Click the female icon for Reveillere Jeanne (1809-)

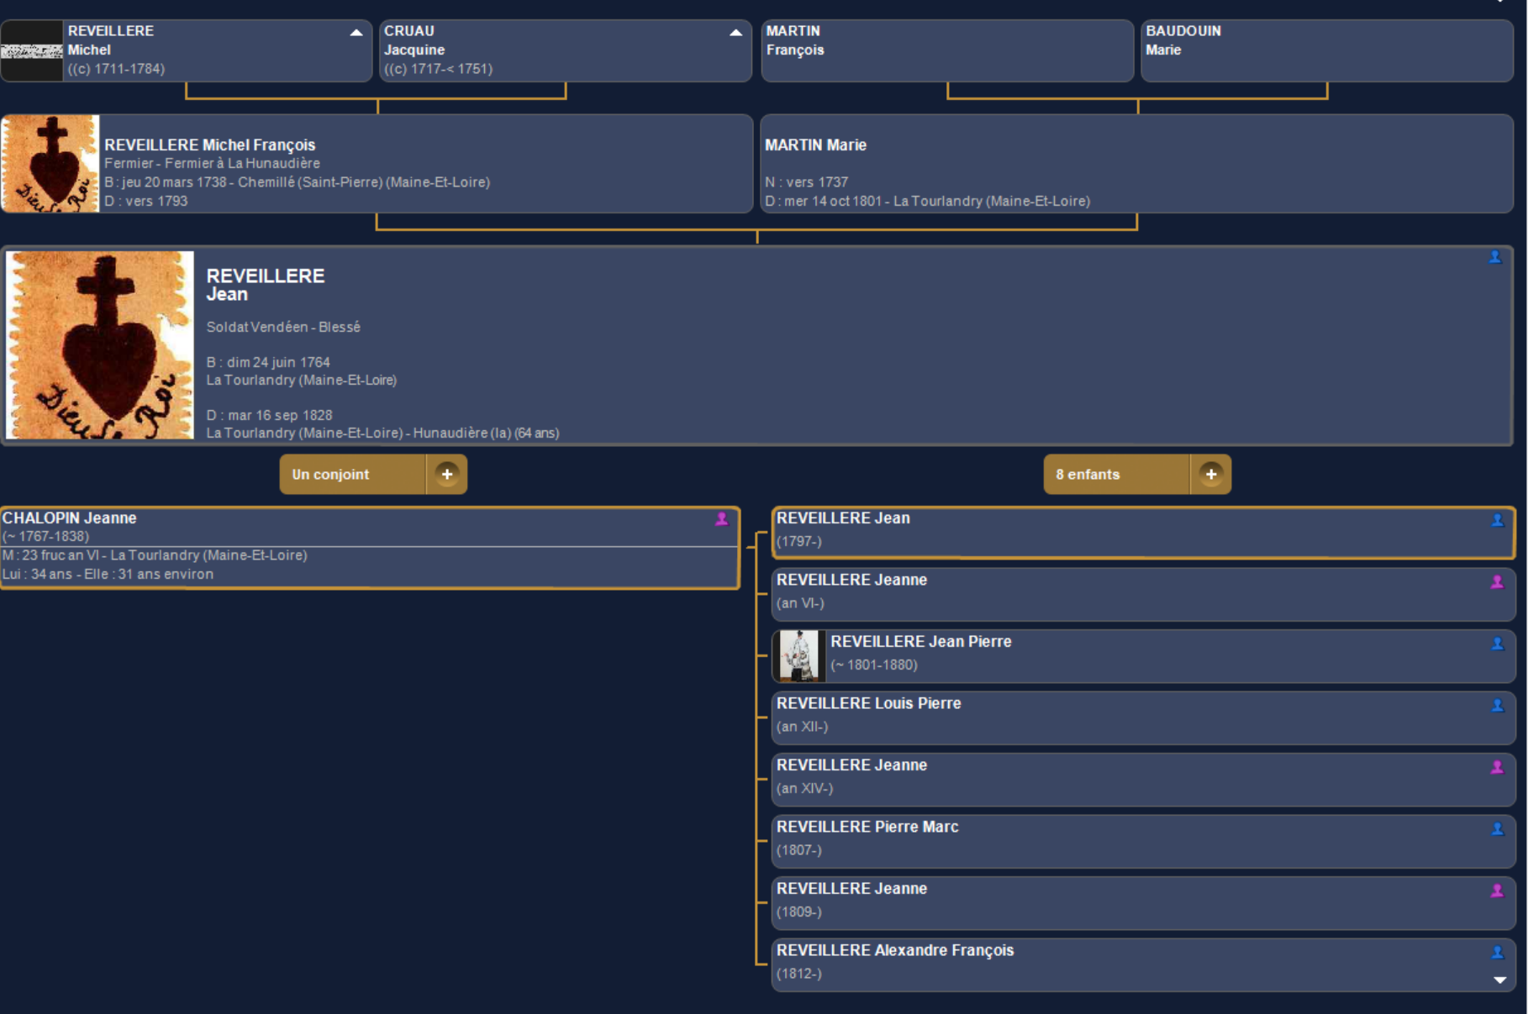click(x=1497, y=891)
